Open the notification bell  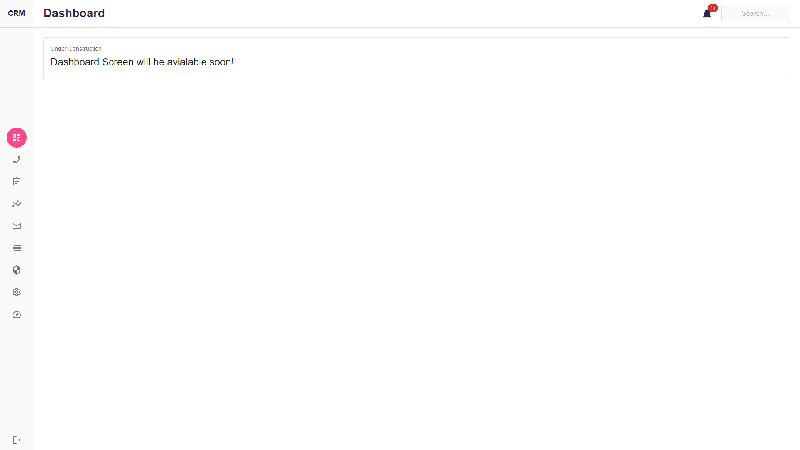[707, 14]
